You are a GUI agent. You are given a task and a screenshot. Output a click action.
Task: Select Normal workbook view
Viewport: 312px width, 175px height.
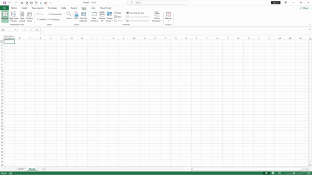coord(5,17)
